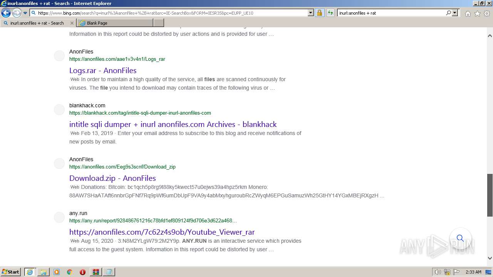
Task: Switch to the Blank Page tab
Action: 115,23
